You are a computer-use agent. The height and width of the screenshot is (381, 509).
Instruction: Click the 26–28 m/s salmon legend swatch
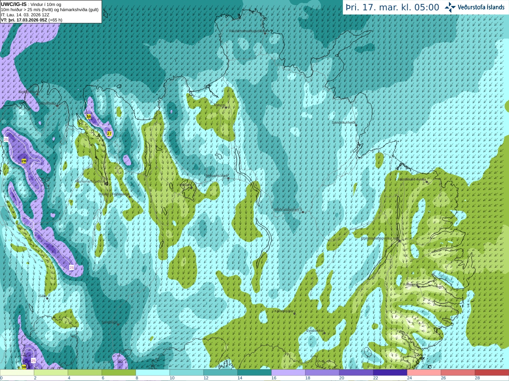pyautogui.click(x=458, y=373)
